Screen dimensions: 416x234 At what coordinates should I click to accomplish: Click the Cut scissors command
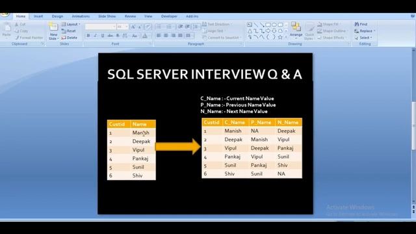(20, 24)
